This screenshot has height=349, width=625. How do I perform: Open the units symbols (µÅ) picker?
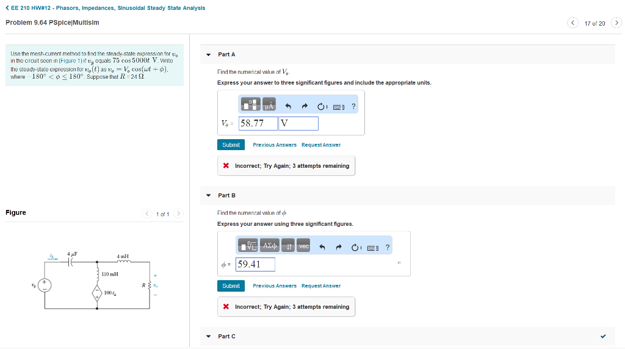pyautogui.click(x=269, y=106)
